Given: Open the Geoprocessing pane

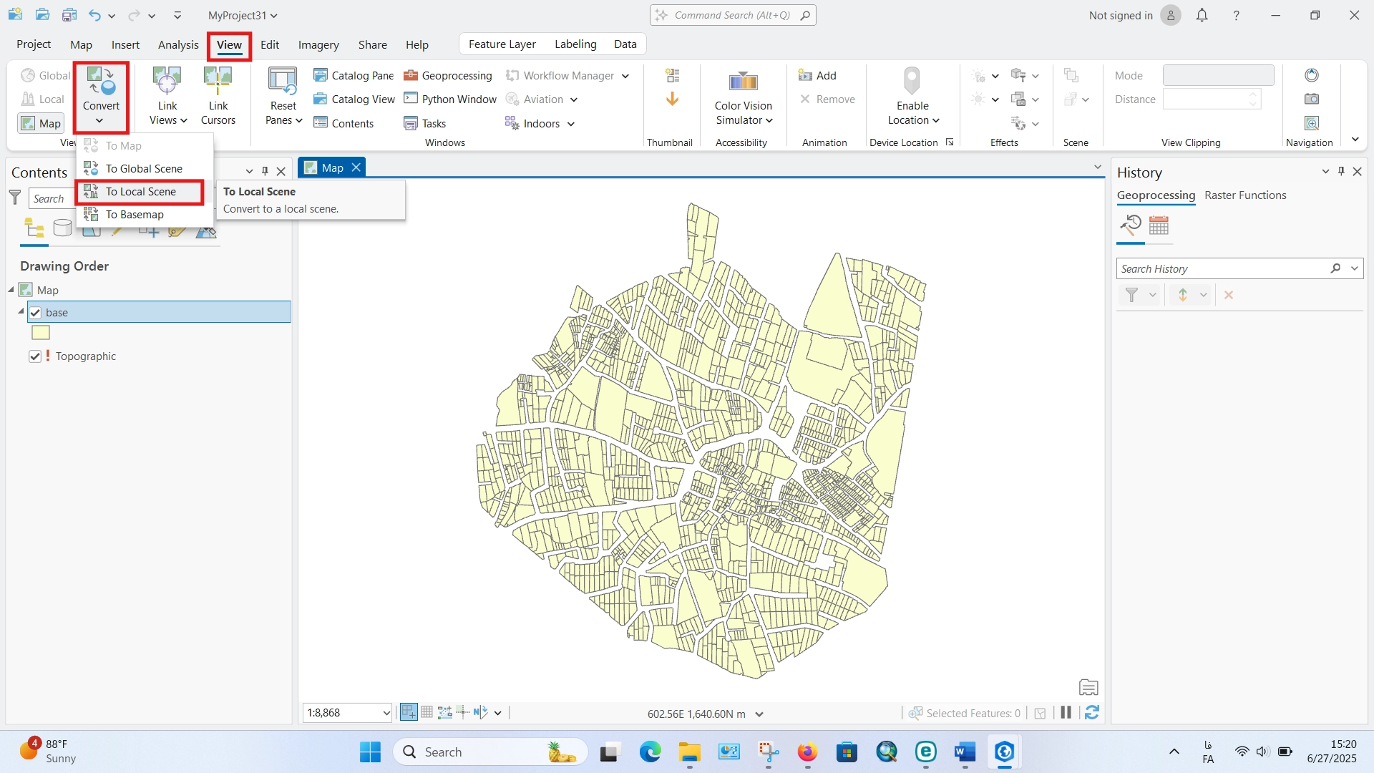Looking at the screenshot, I should point(448,75).
